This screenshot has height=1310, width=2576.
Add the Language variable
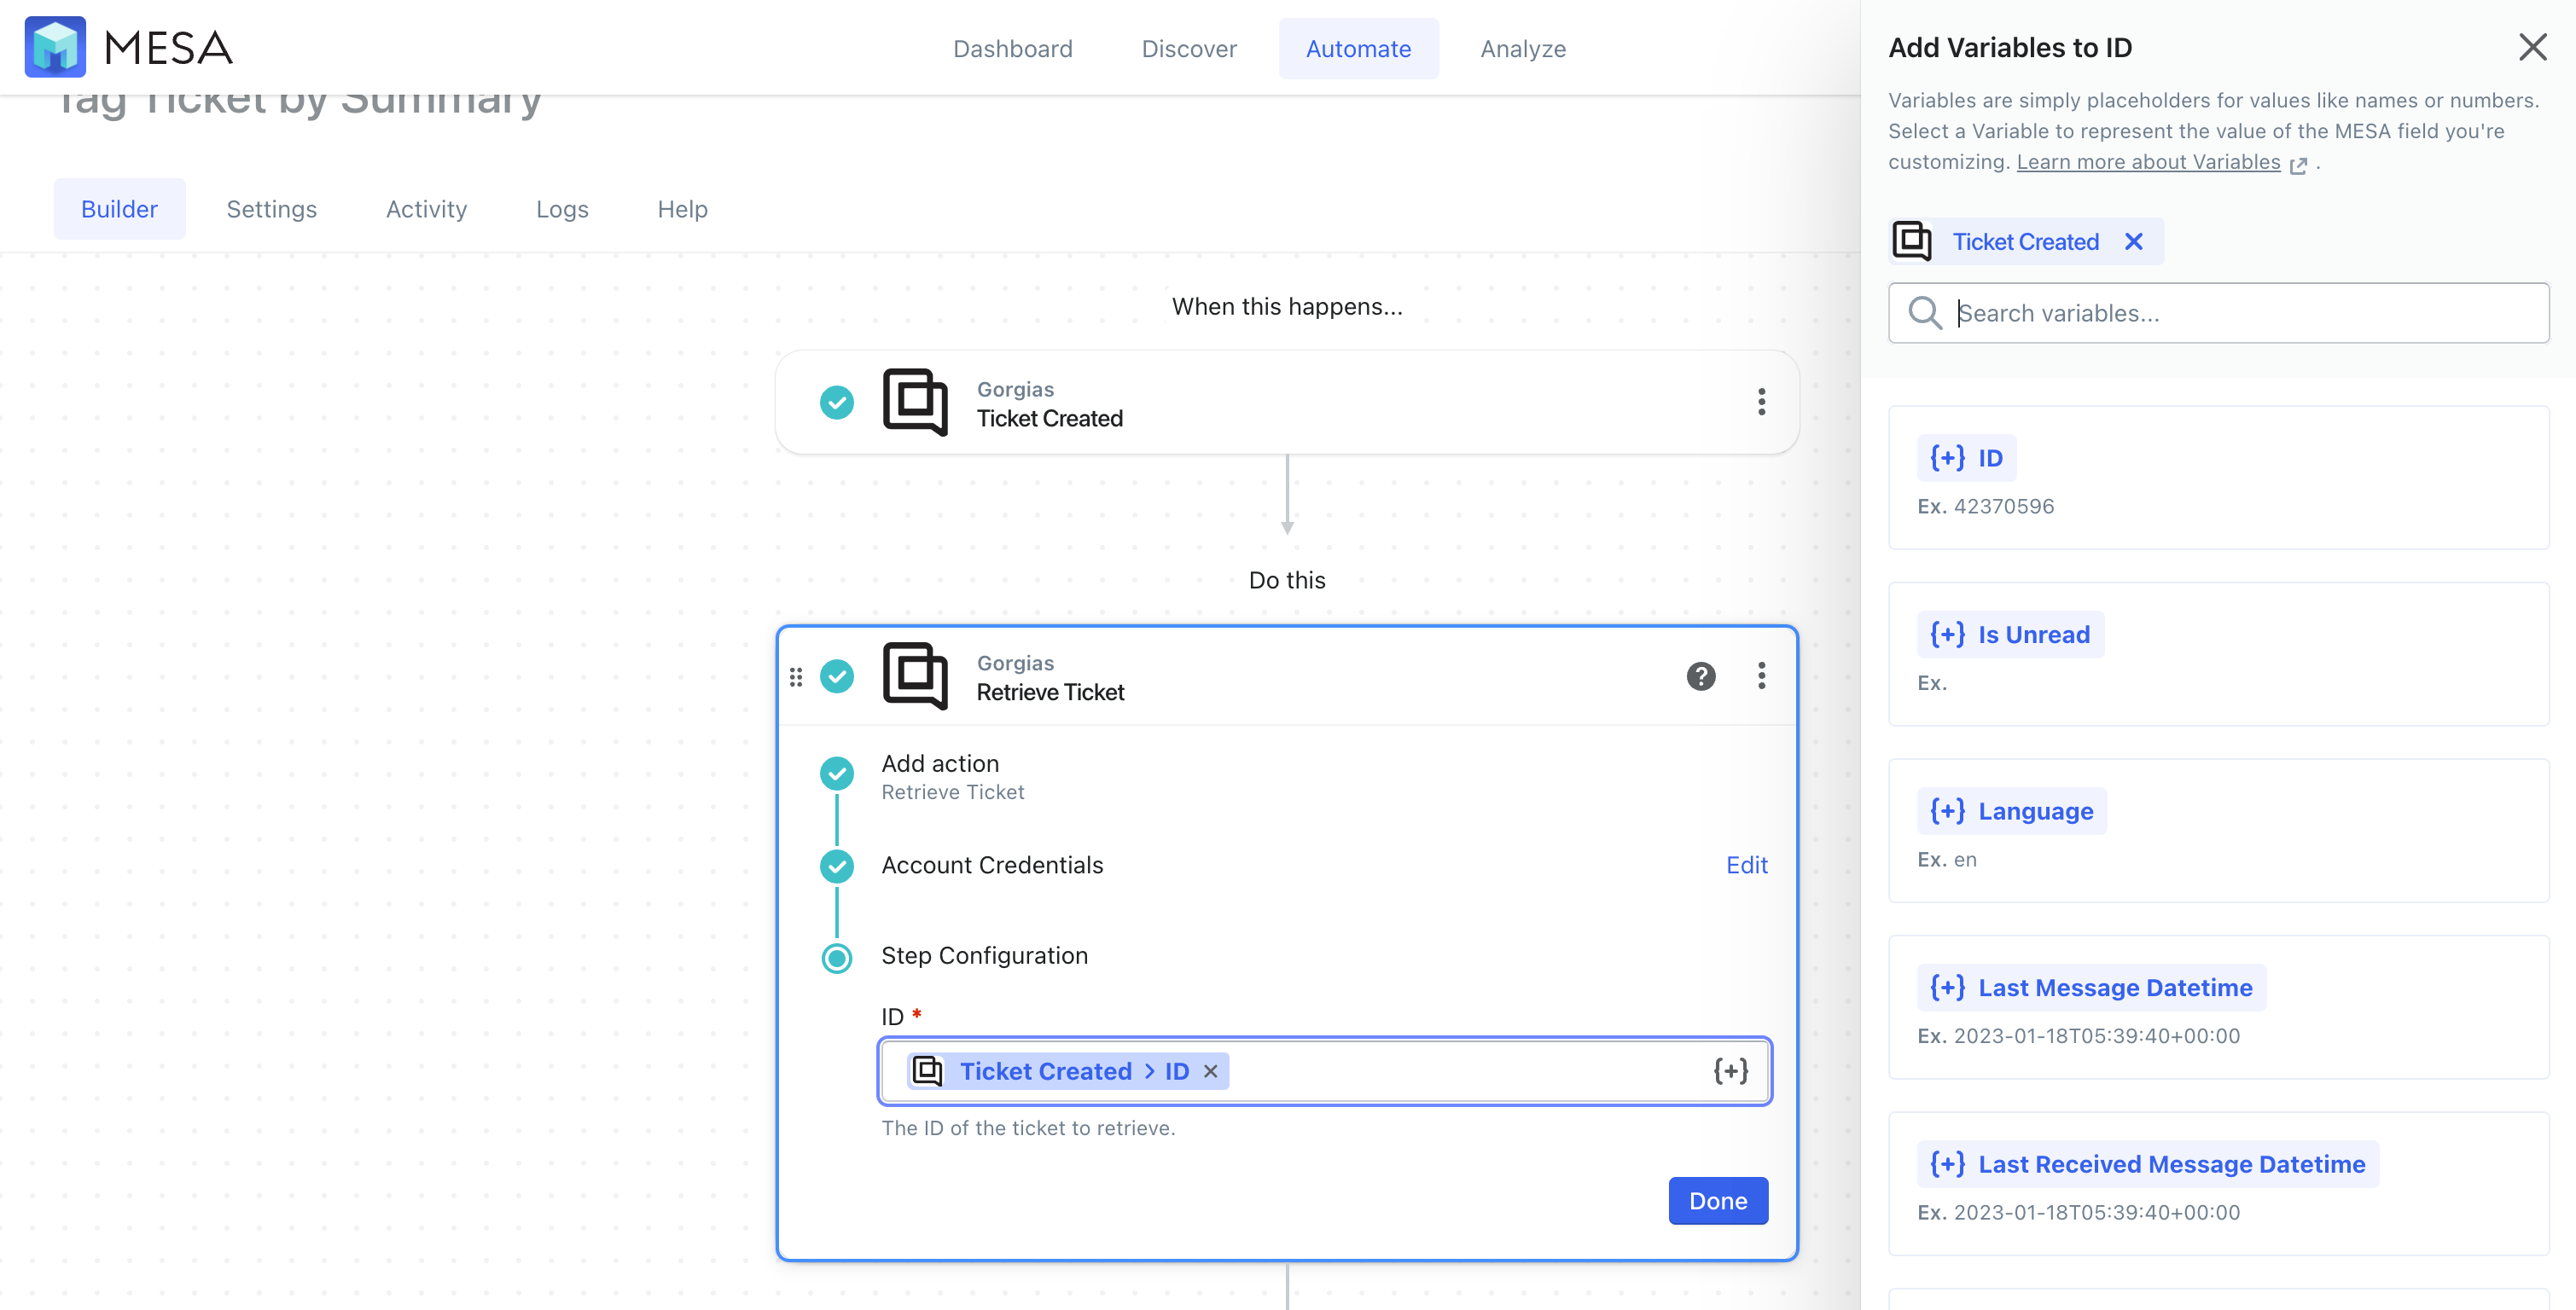(2011, 811)
